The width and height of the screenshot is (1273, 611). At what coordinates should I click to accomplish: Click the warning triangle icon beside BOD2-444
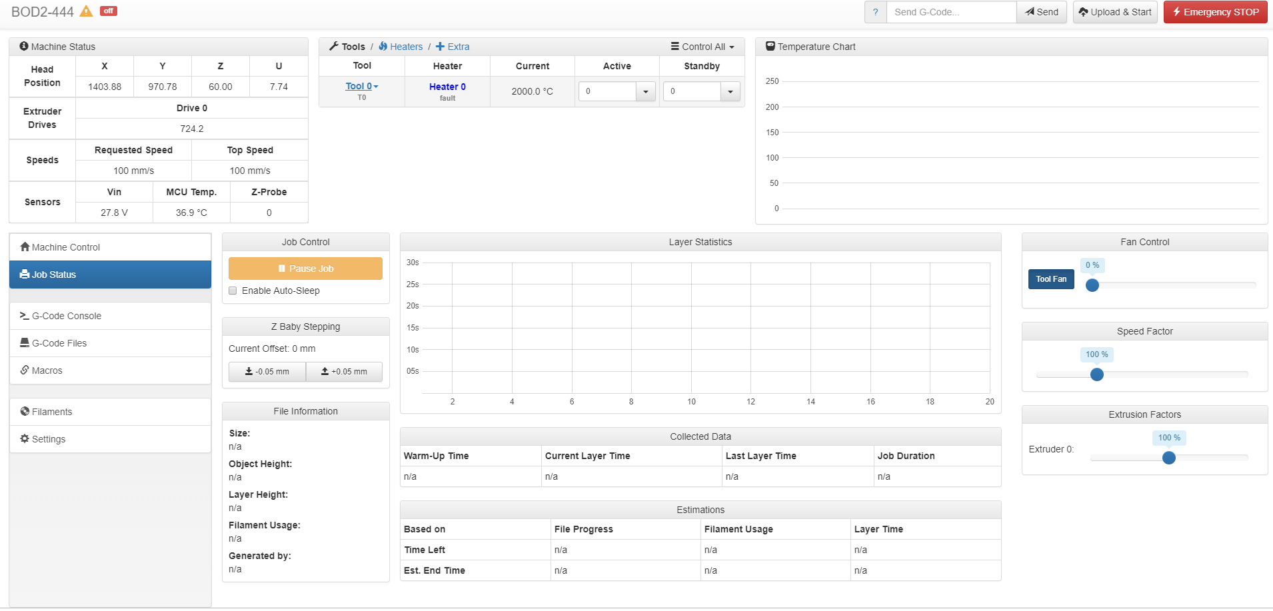(x=86, y=11)
